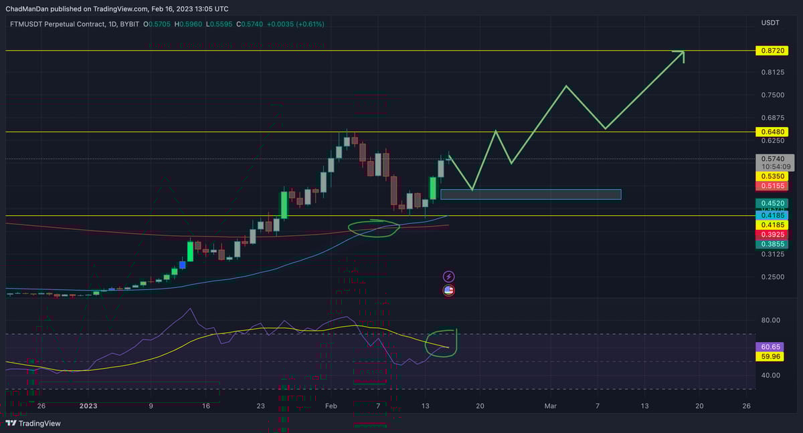The width and height of the screenshot is (803, 433).
Task: Select the blue highlighted candle in mid-January
Action: pyautogui.click(x=182, y=265)
